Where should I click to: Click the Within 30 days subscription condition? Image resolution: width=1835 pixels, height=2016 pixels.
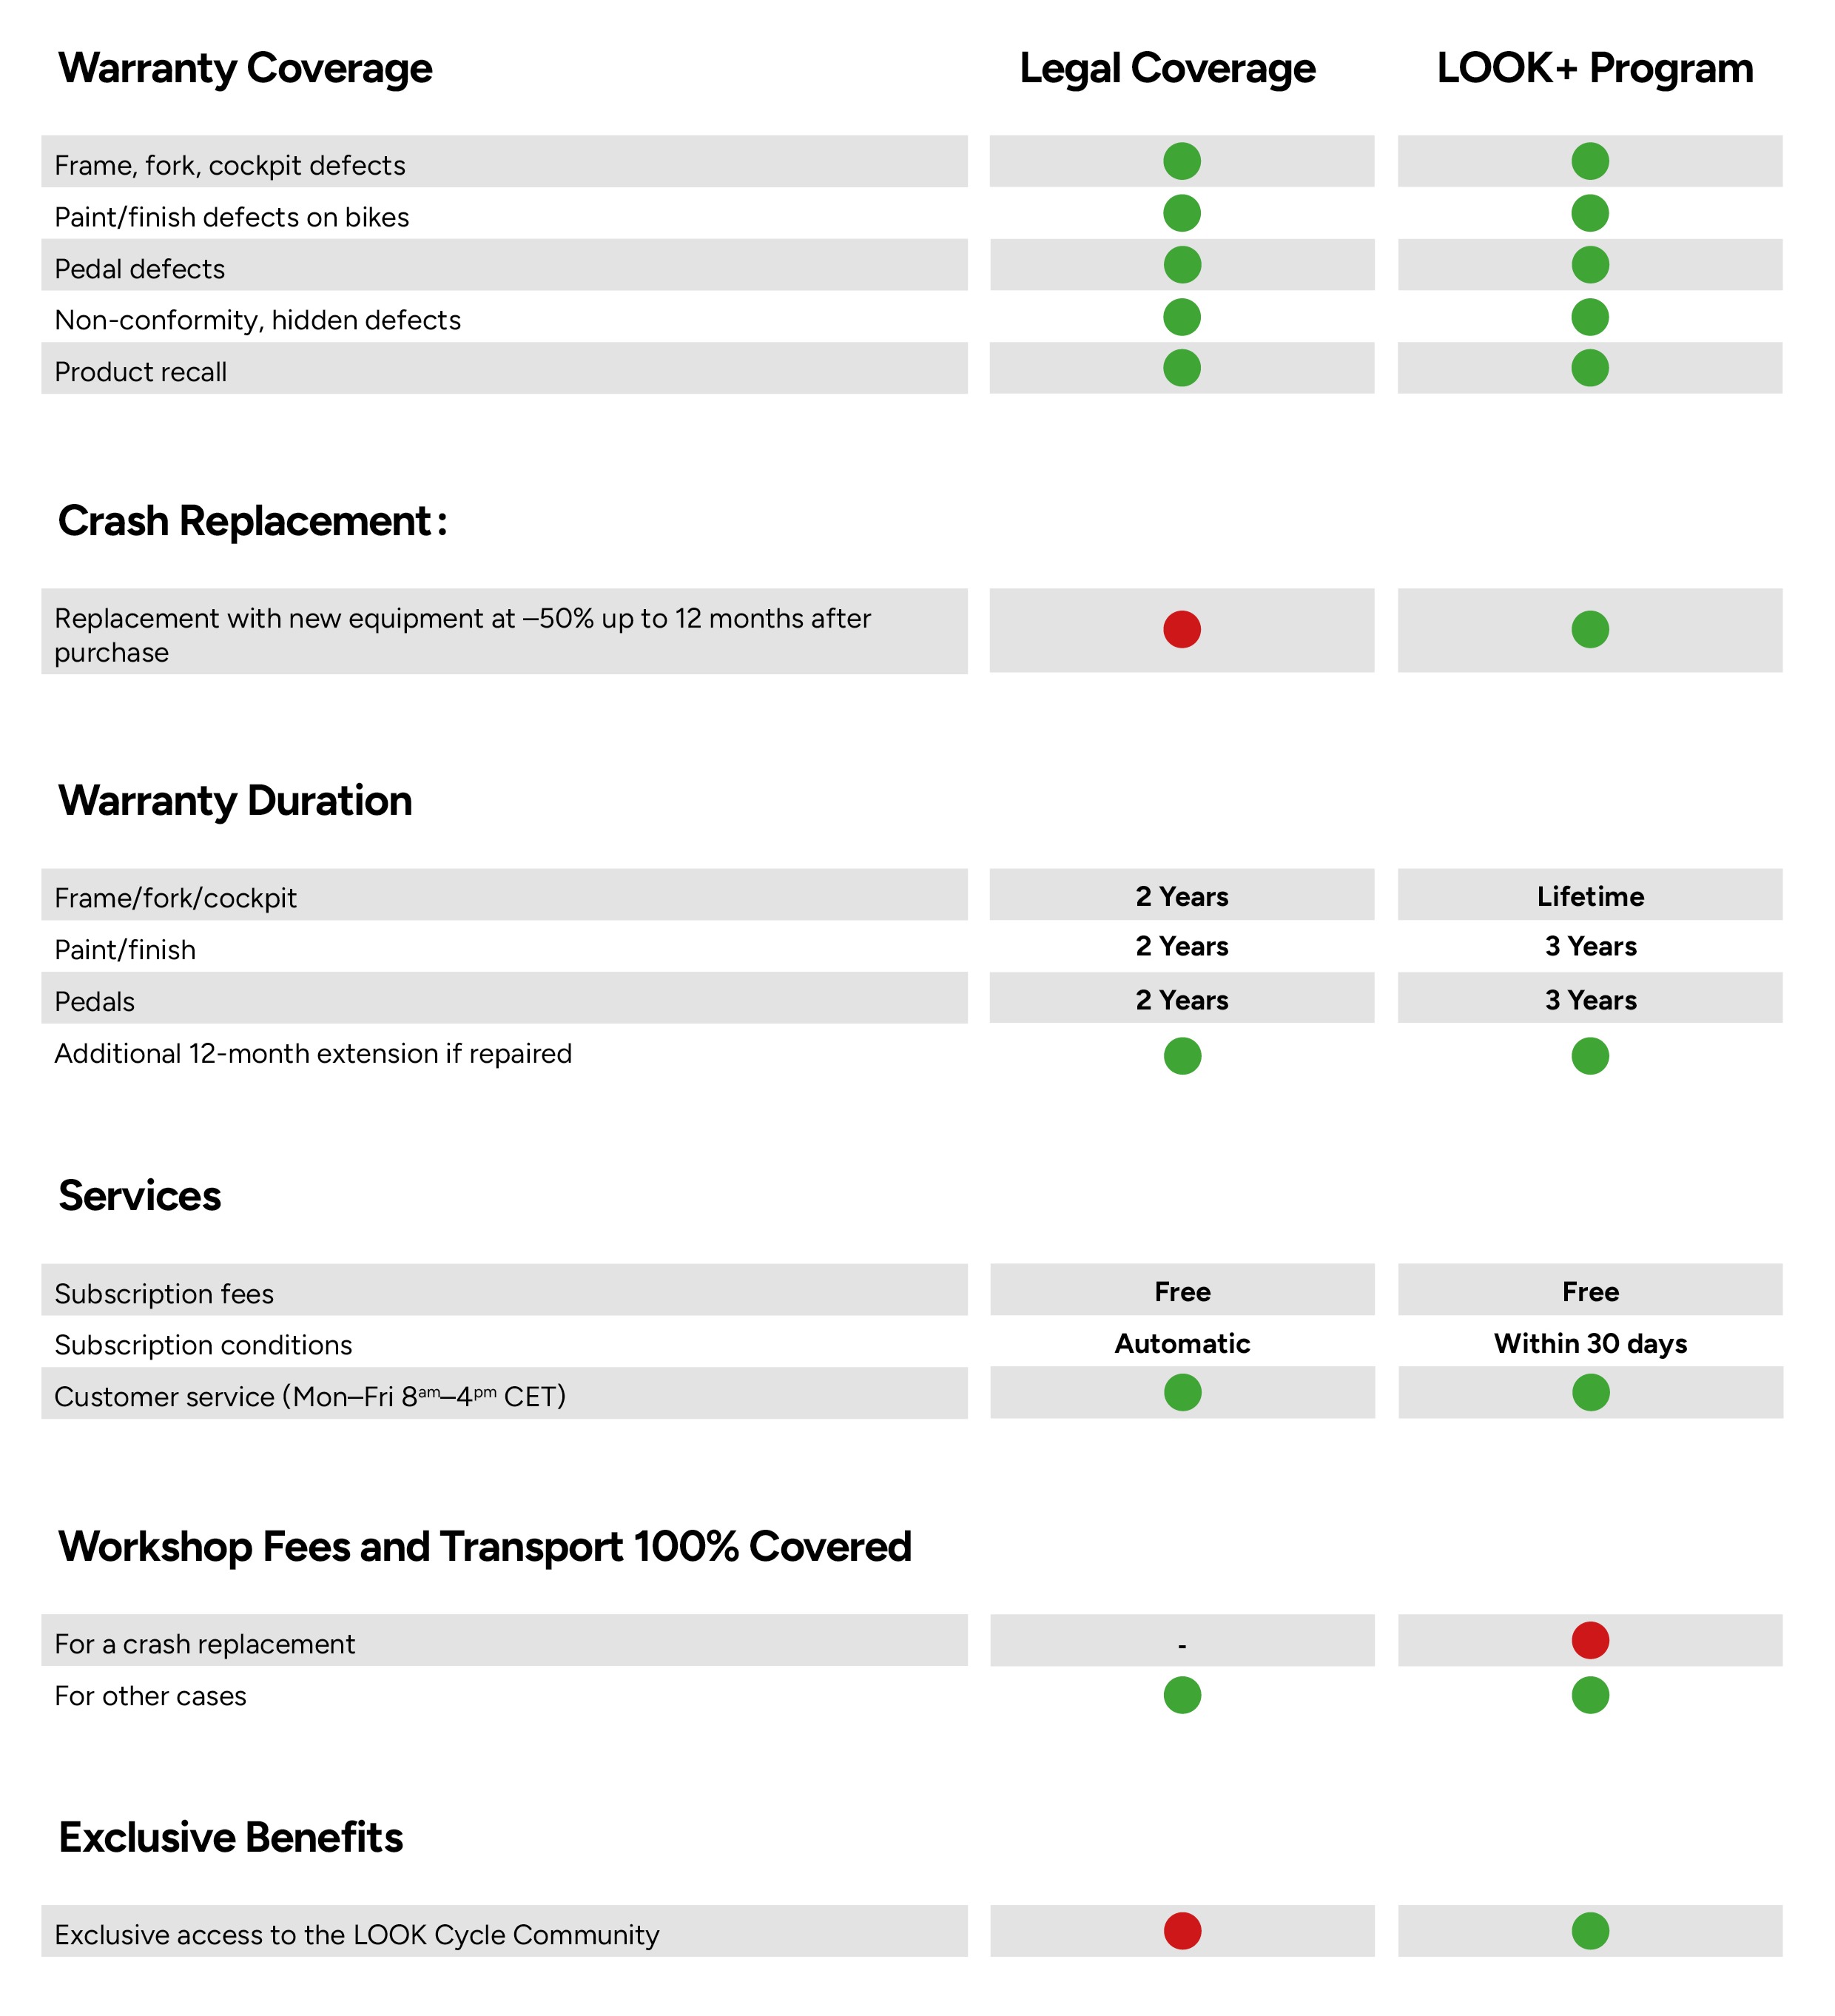pos(1590,1343)
